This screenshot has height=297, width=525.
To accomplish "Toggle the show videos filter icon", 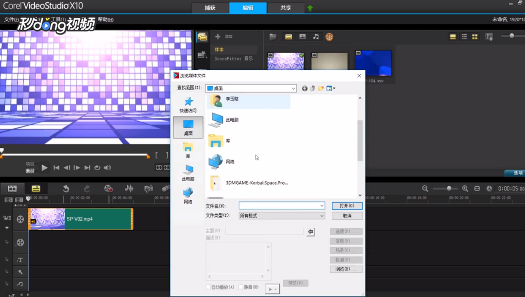I will point(289,37).
